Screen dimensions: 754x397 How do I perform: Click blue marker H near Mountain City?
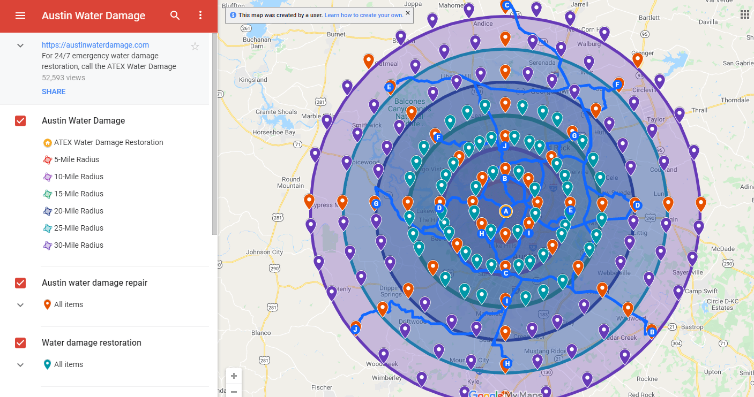(507, 364)
